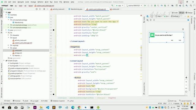196x110 pixels.
Task: Open the Event Log
Action: (x=172, y=101)
